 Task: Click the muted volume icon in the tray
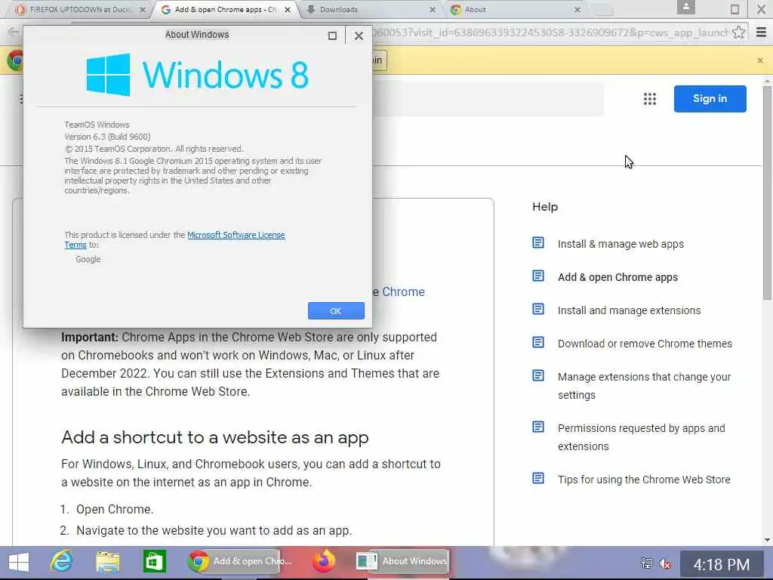click(x=664, y=563)
